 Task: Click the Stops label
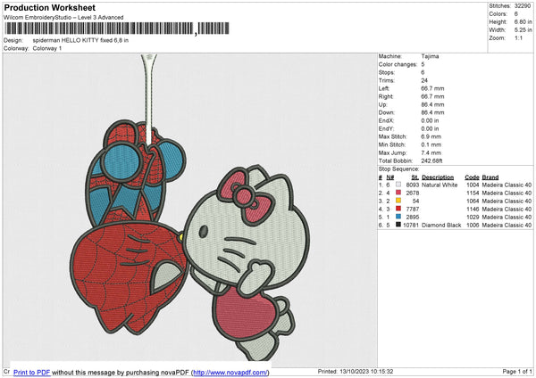pos(387,73)
